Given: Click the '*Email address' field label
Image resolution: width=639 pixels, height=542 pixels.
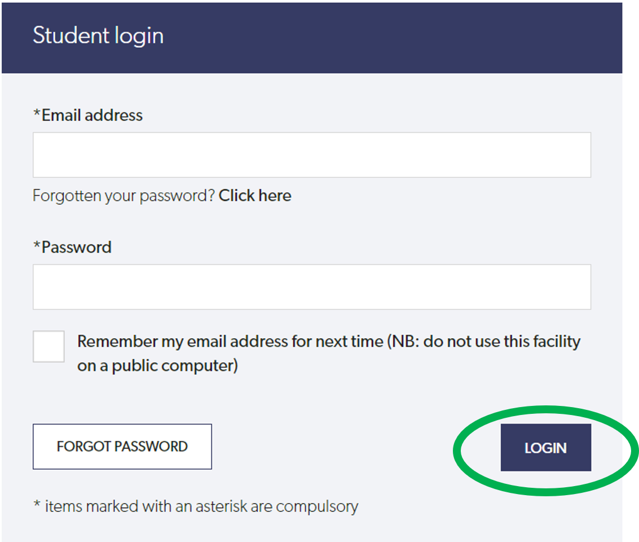Looking at the screenshot, I should (88, 115).
